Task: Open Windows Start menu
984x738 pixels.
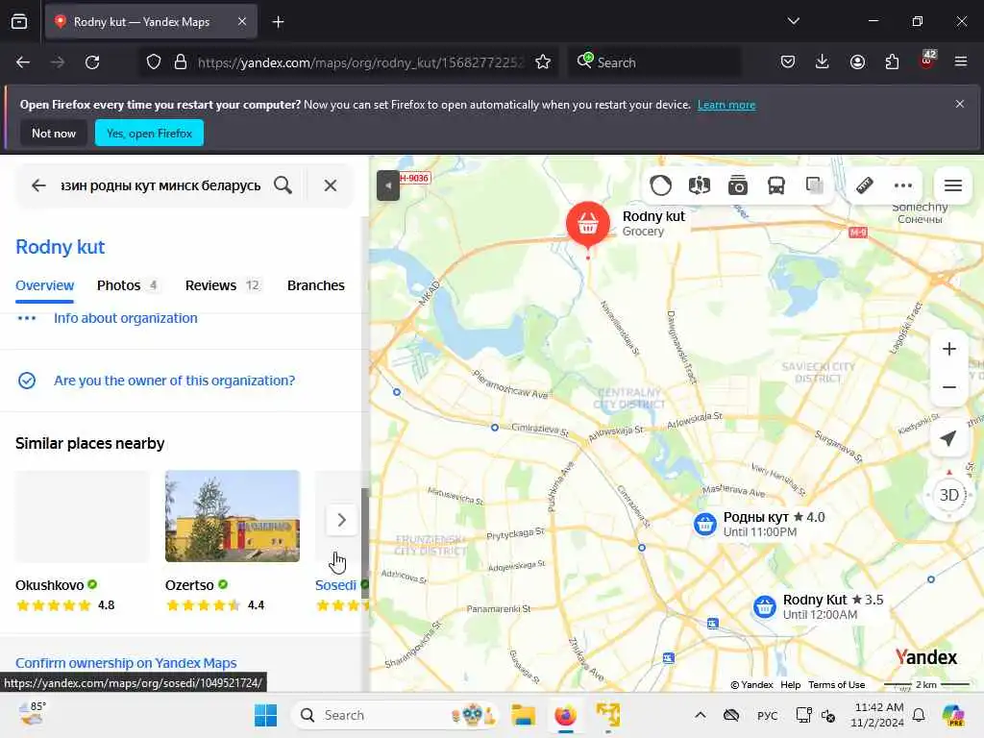Action: pos(265,715)
